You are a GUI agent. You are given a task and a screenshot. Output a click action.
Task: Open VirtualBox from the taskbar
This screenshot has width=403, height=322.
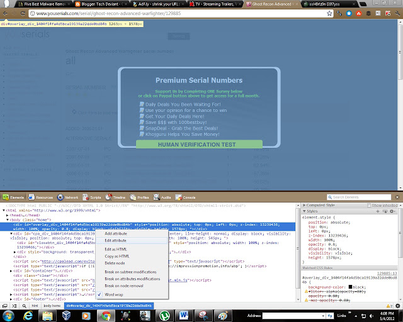point(66,316)
